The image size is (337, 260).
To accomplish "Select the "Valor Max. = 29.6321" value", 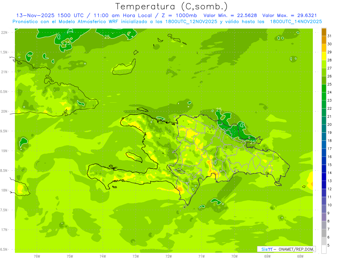I will tap(289, 15).
